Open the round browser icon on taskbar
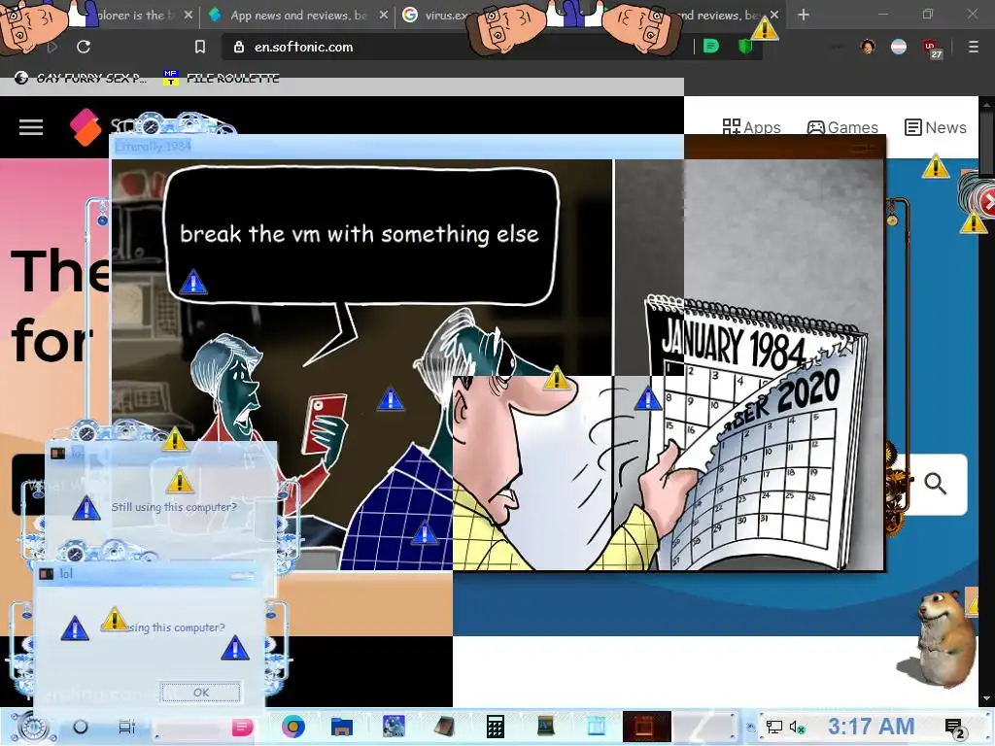 [293, 727]
